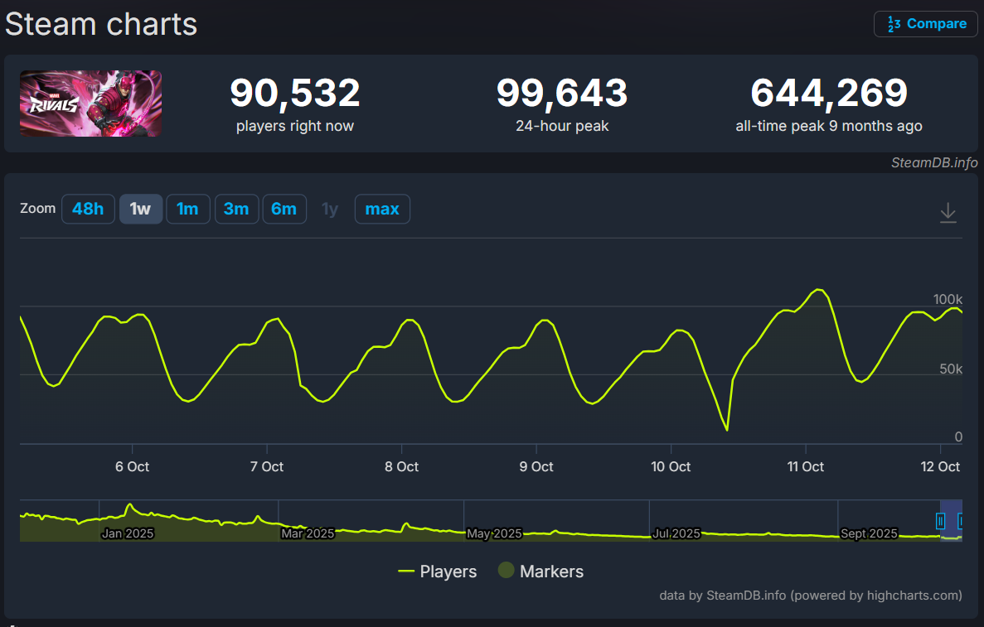Click the 12 Oct axis label

940,466
